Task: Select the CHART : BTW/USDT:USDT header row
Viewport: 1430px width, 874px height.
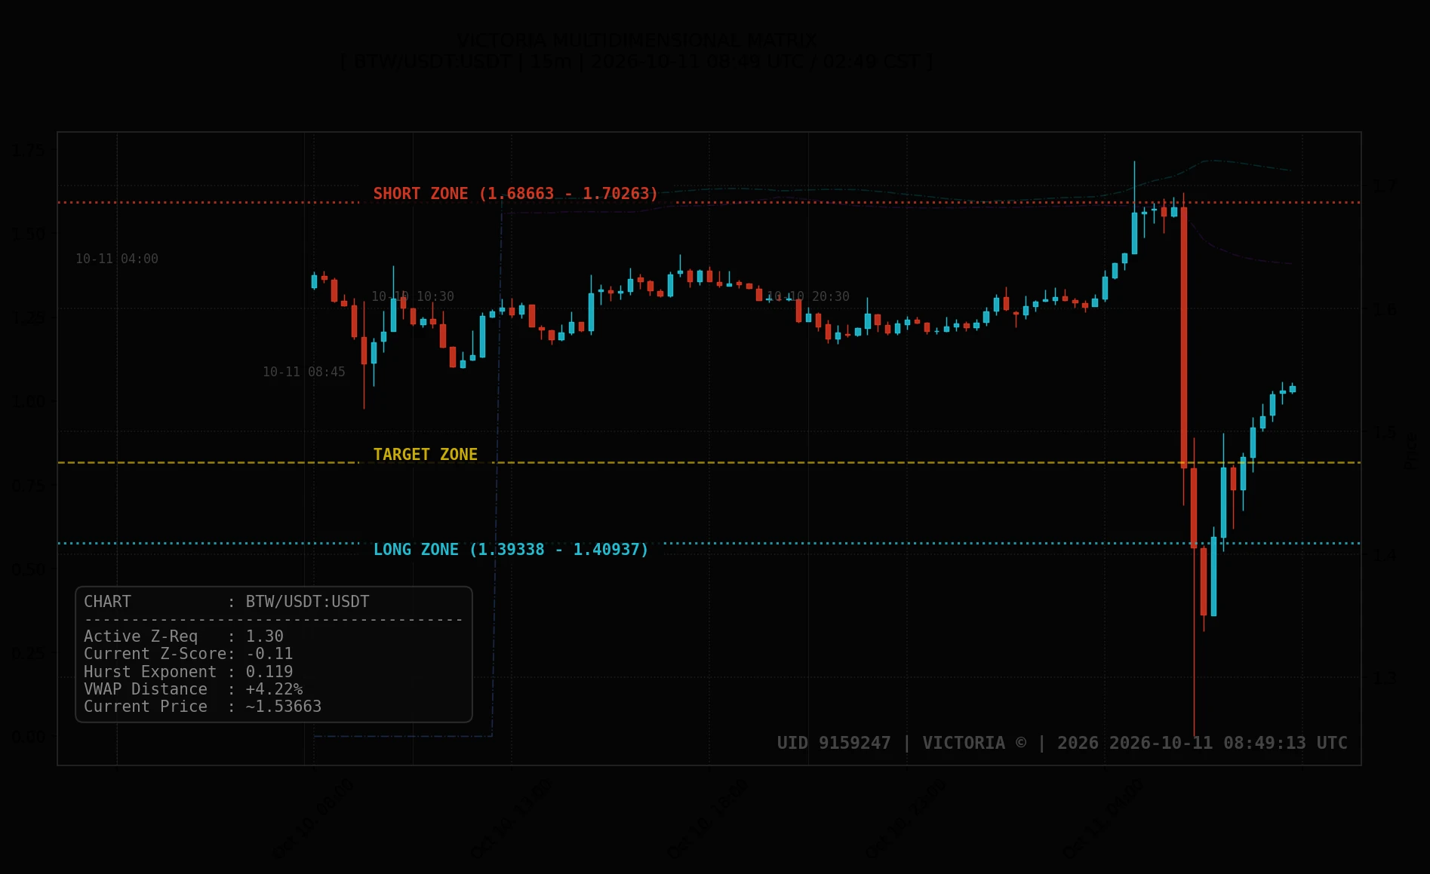Action: coord(226,602)
